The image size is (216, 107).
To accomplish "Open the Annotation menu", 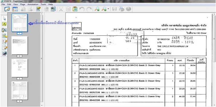I will 33,4.
